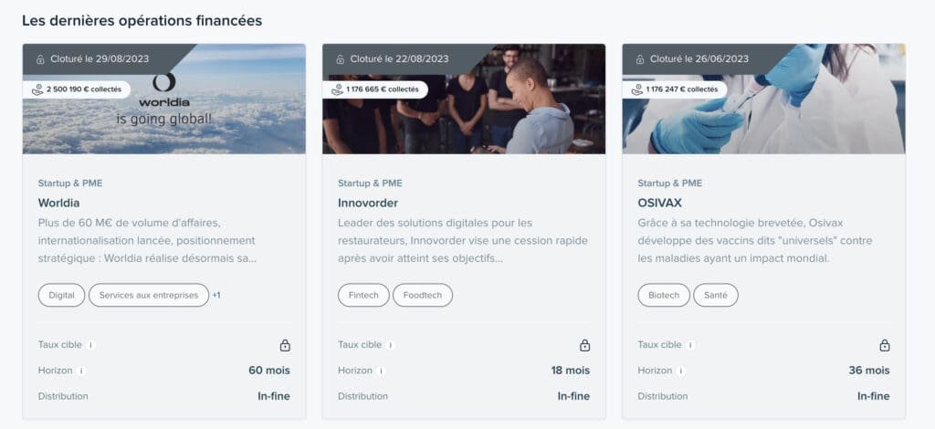This screenshot has height=429, width=935.
Task: Select the Santé tag
Action: coord(716,295)
